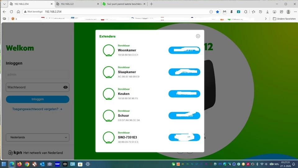
Task: Open the Downloads icon
Action: [x=267, y=12]
